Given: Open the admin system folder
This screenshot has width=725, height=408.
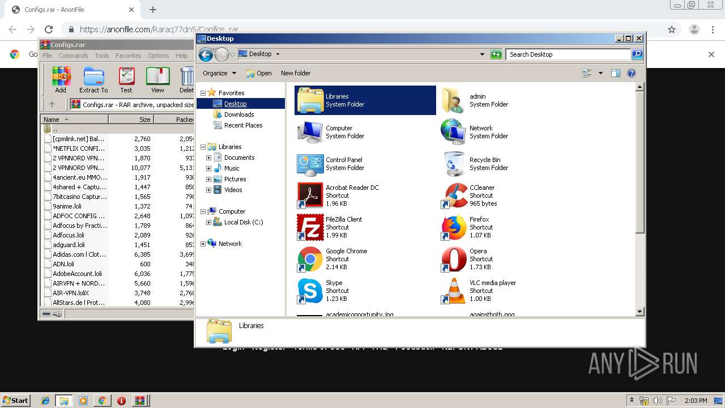Looking at the screenshot, I should point(454,100).
